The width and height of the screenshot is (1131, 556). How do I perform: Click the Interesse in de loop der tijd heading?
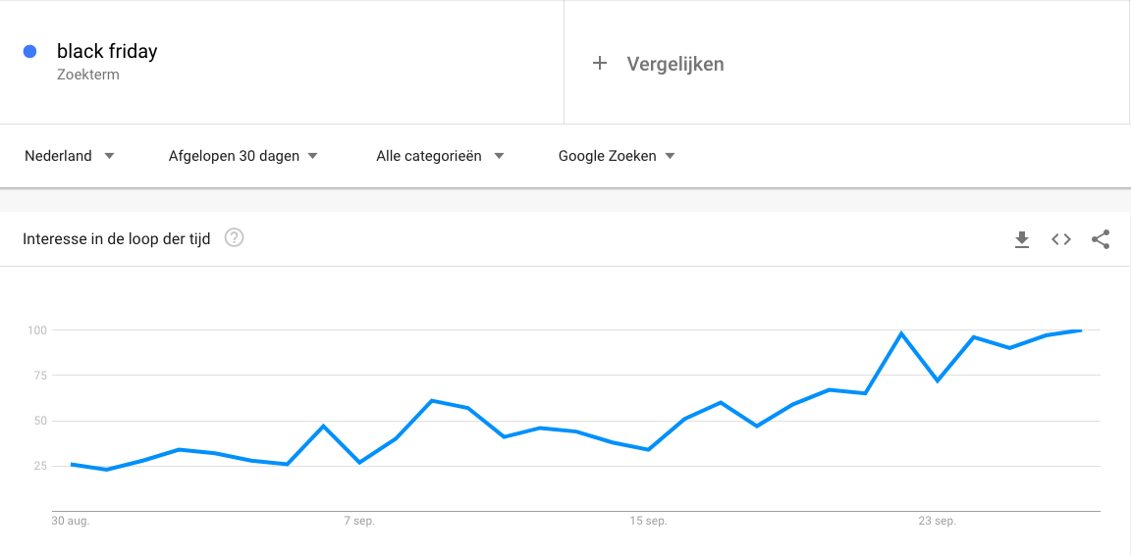[x=117, y=239]
